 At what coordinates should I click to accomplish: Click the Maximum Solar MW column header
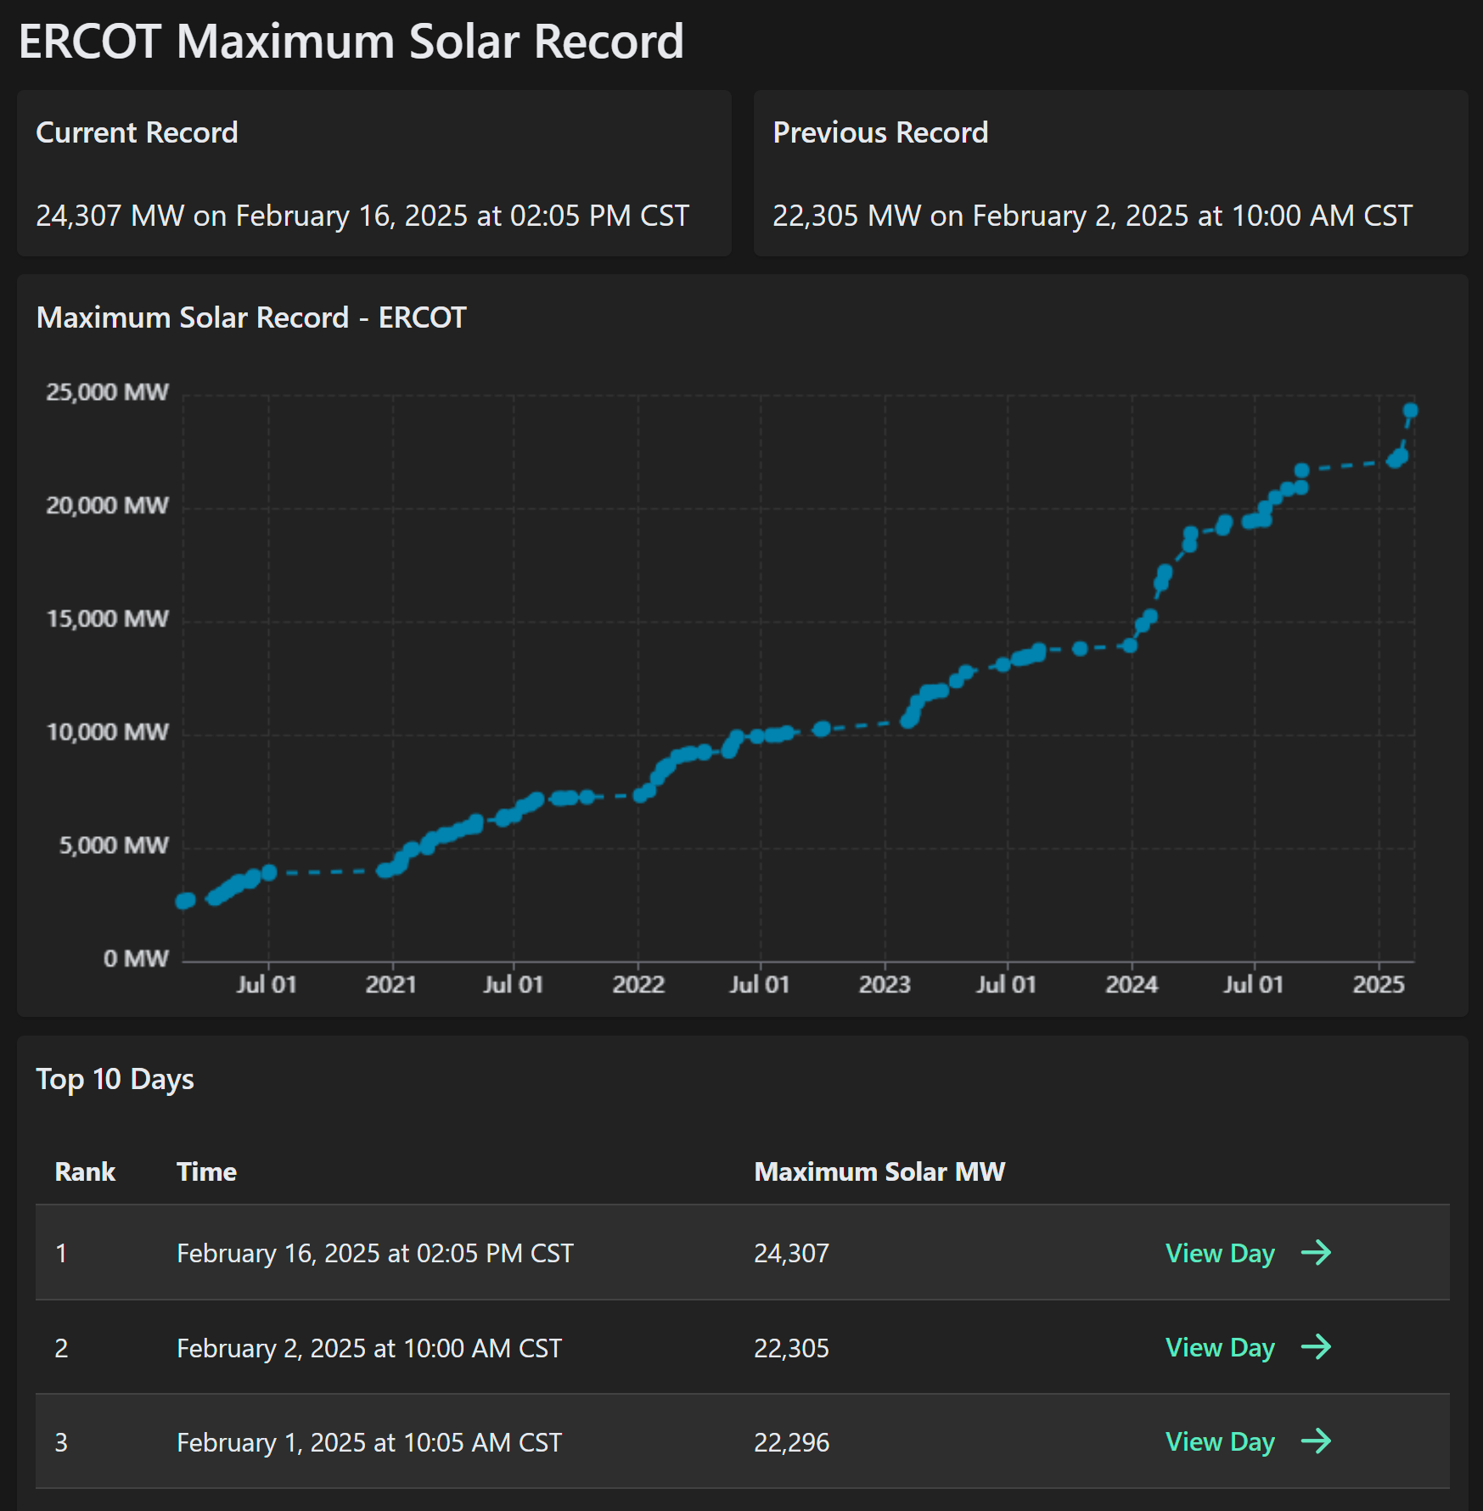[879, 1171]
